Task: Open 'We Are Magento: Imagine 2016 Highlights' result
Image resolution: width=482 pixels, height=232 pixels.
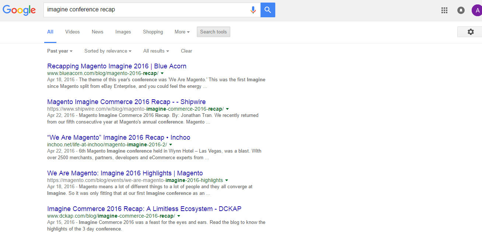Action: (x=125, y=173)
